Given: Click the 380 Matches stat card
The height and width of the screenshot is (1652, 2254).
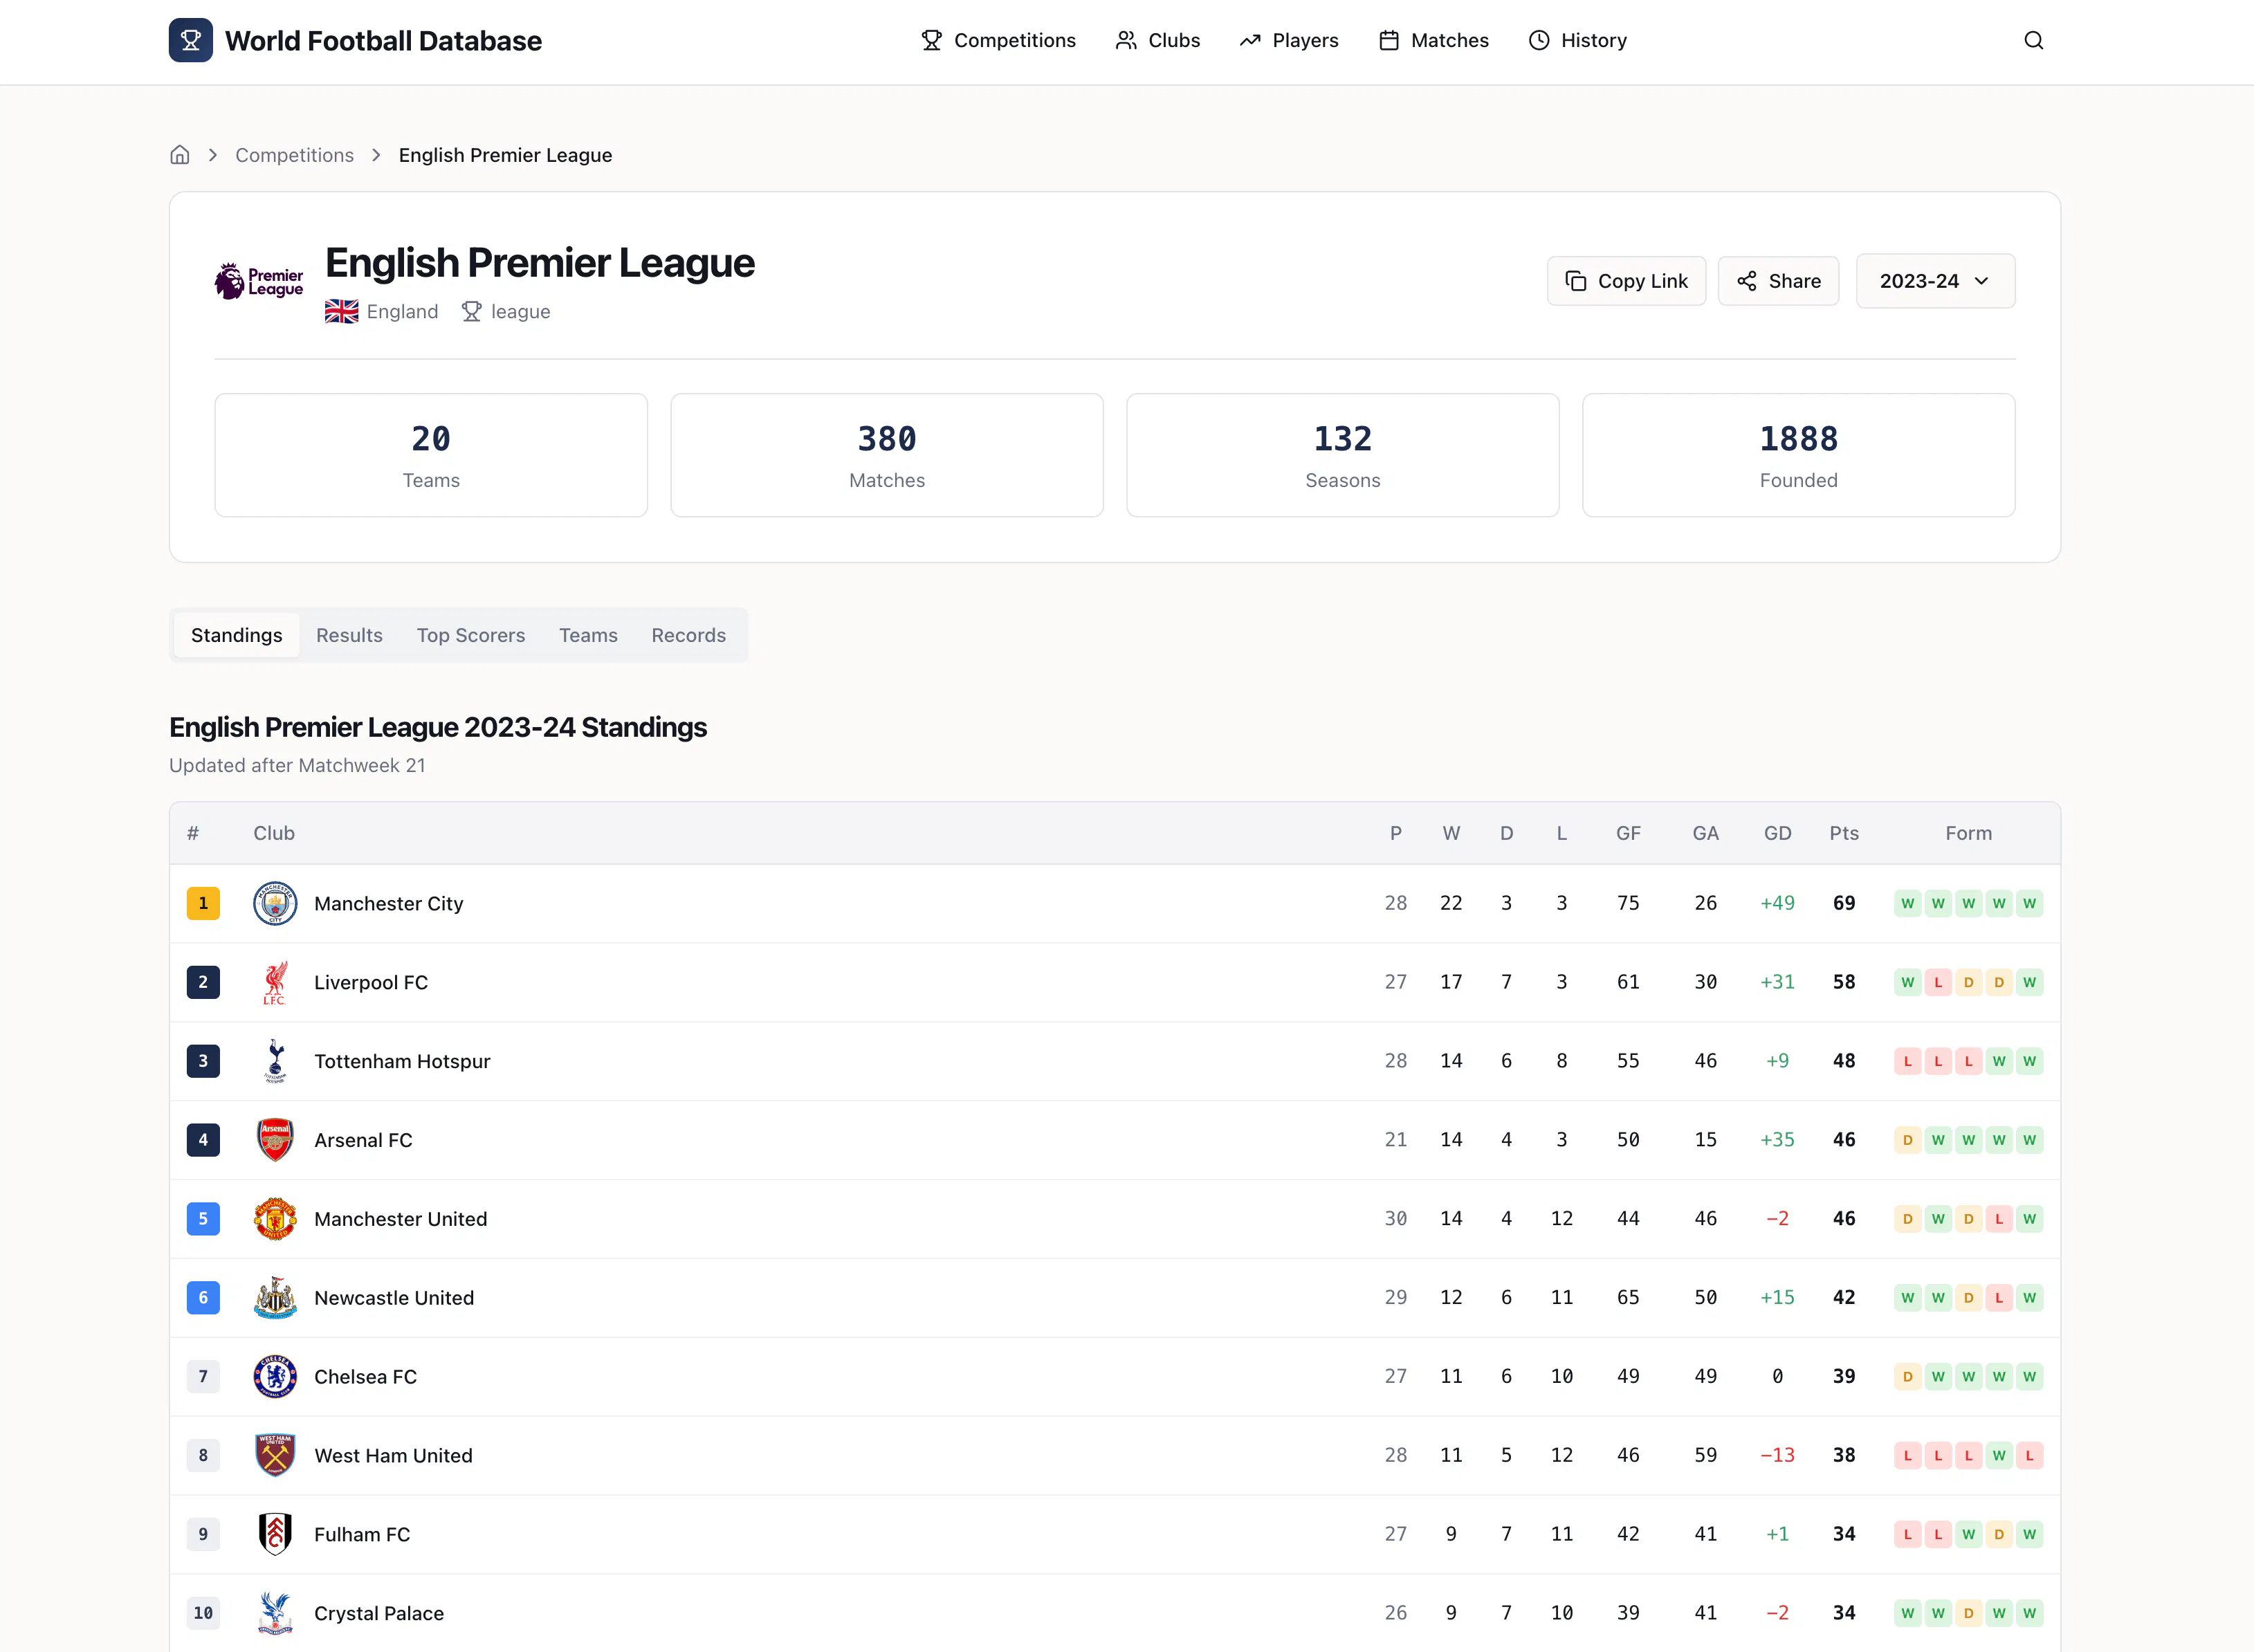Looking at the screenshot, I should [887, 455].
